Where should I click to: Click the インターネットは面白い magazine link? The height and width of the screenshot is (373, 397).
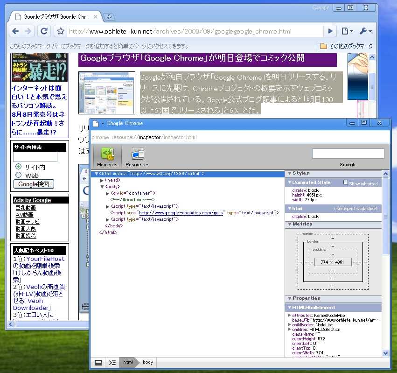click(39, 110)
